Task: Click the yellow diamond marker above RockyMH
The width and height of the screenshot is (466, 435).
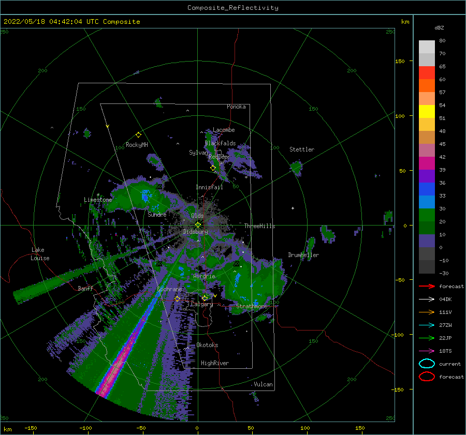Action: coord(138,135)
